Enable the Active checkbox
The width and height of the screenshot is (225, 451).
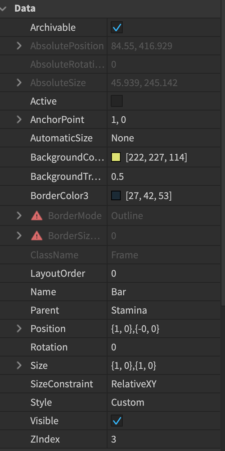click(117, 101)
